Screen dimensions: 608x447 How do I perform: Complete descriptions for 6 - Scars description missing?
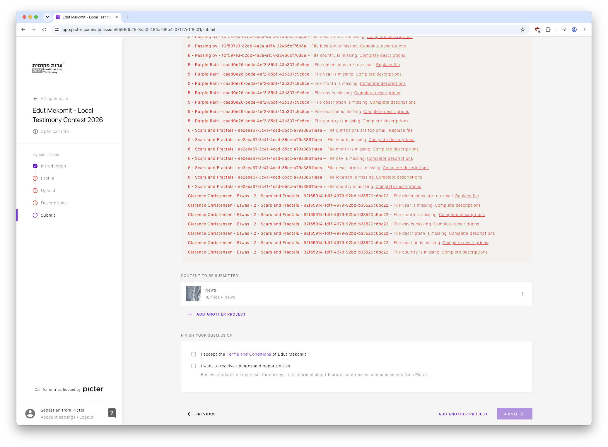(406, 168)
